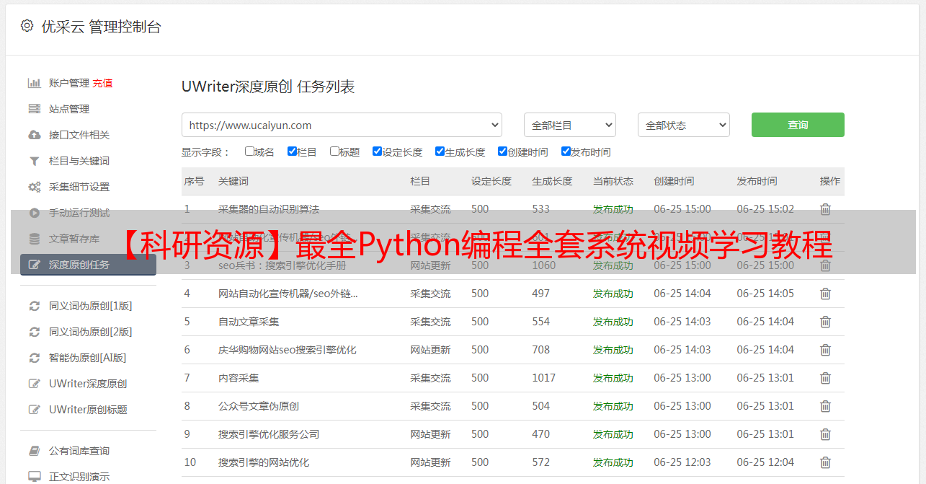Click the gear icon beside 优采云 管理控制台

tap(27, 26)
